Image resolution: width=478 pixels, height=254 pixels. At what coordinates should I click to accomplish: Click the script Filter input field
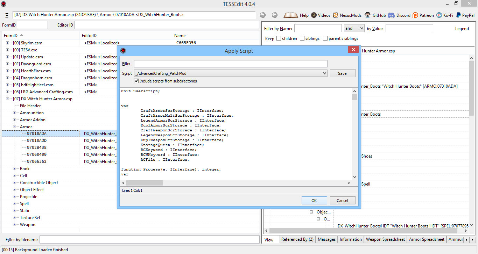(231, 64)
